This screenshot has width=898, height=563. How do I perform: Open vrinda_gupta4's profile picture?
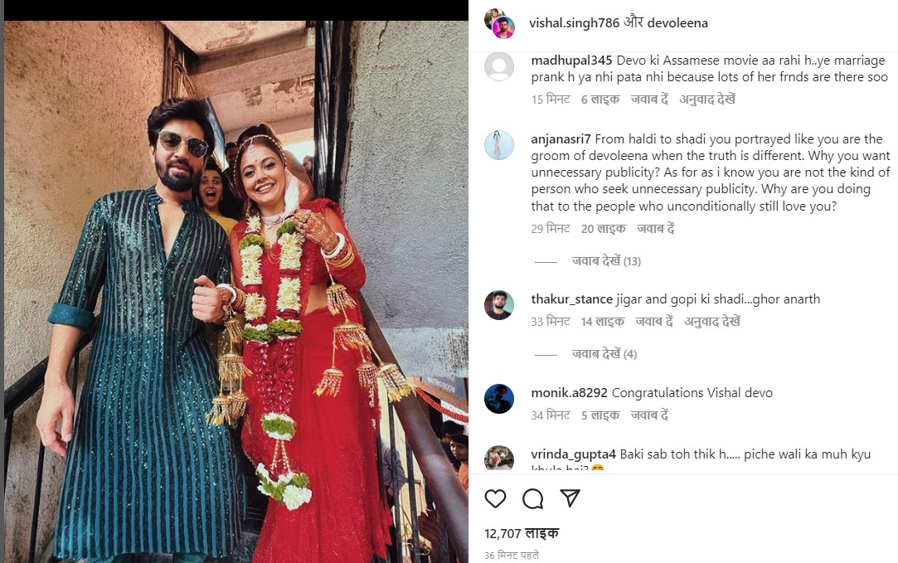click(499, 459)
